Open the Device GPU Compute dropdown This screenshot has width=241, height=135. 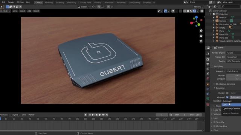tap(233, 61)
